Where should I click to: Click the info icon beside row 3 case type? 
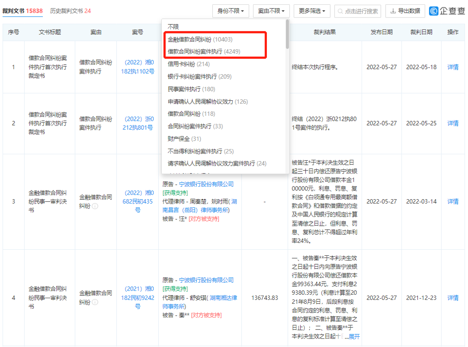pos(95,206)
